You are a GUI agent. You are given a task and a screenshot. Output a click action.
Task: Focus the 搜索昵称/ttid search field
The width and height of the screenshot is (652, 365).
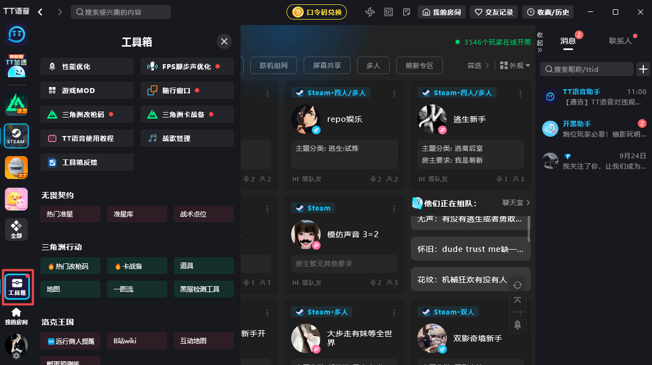587,69
